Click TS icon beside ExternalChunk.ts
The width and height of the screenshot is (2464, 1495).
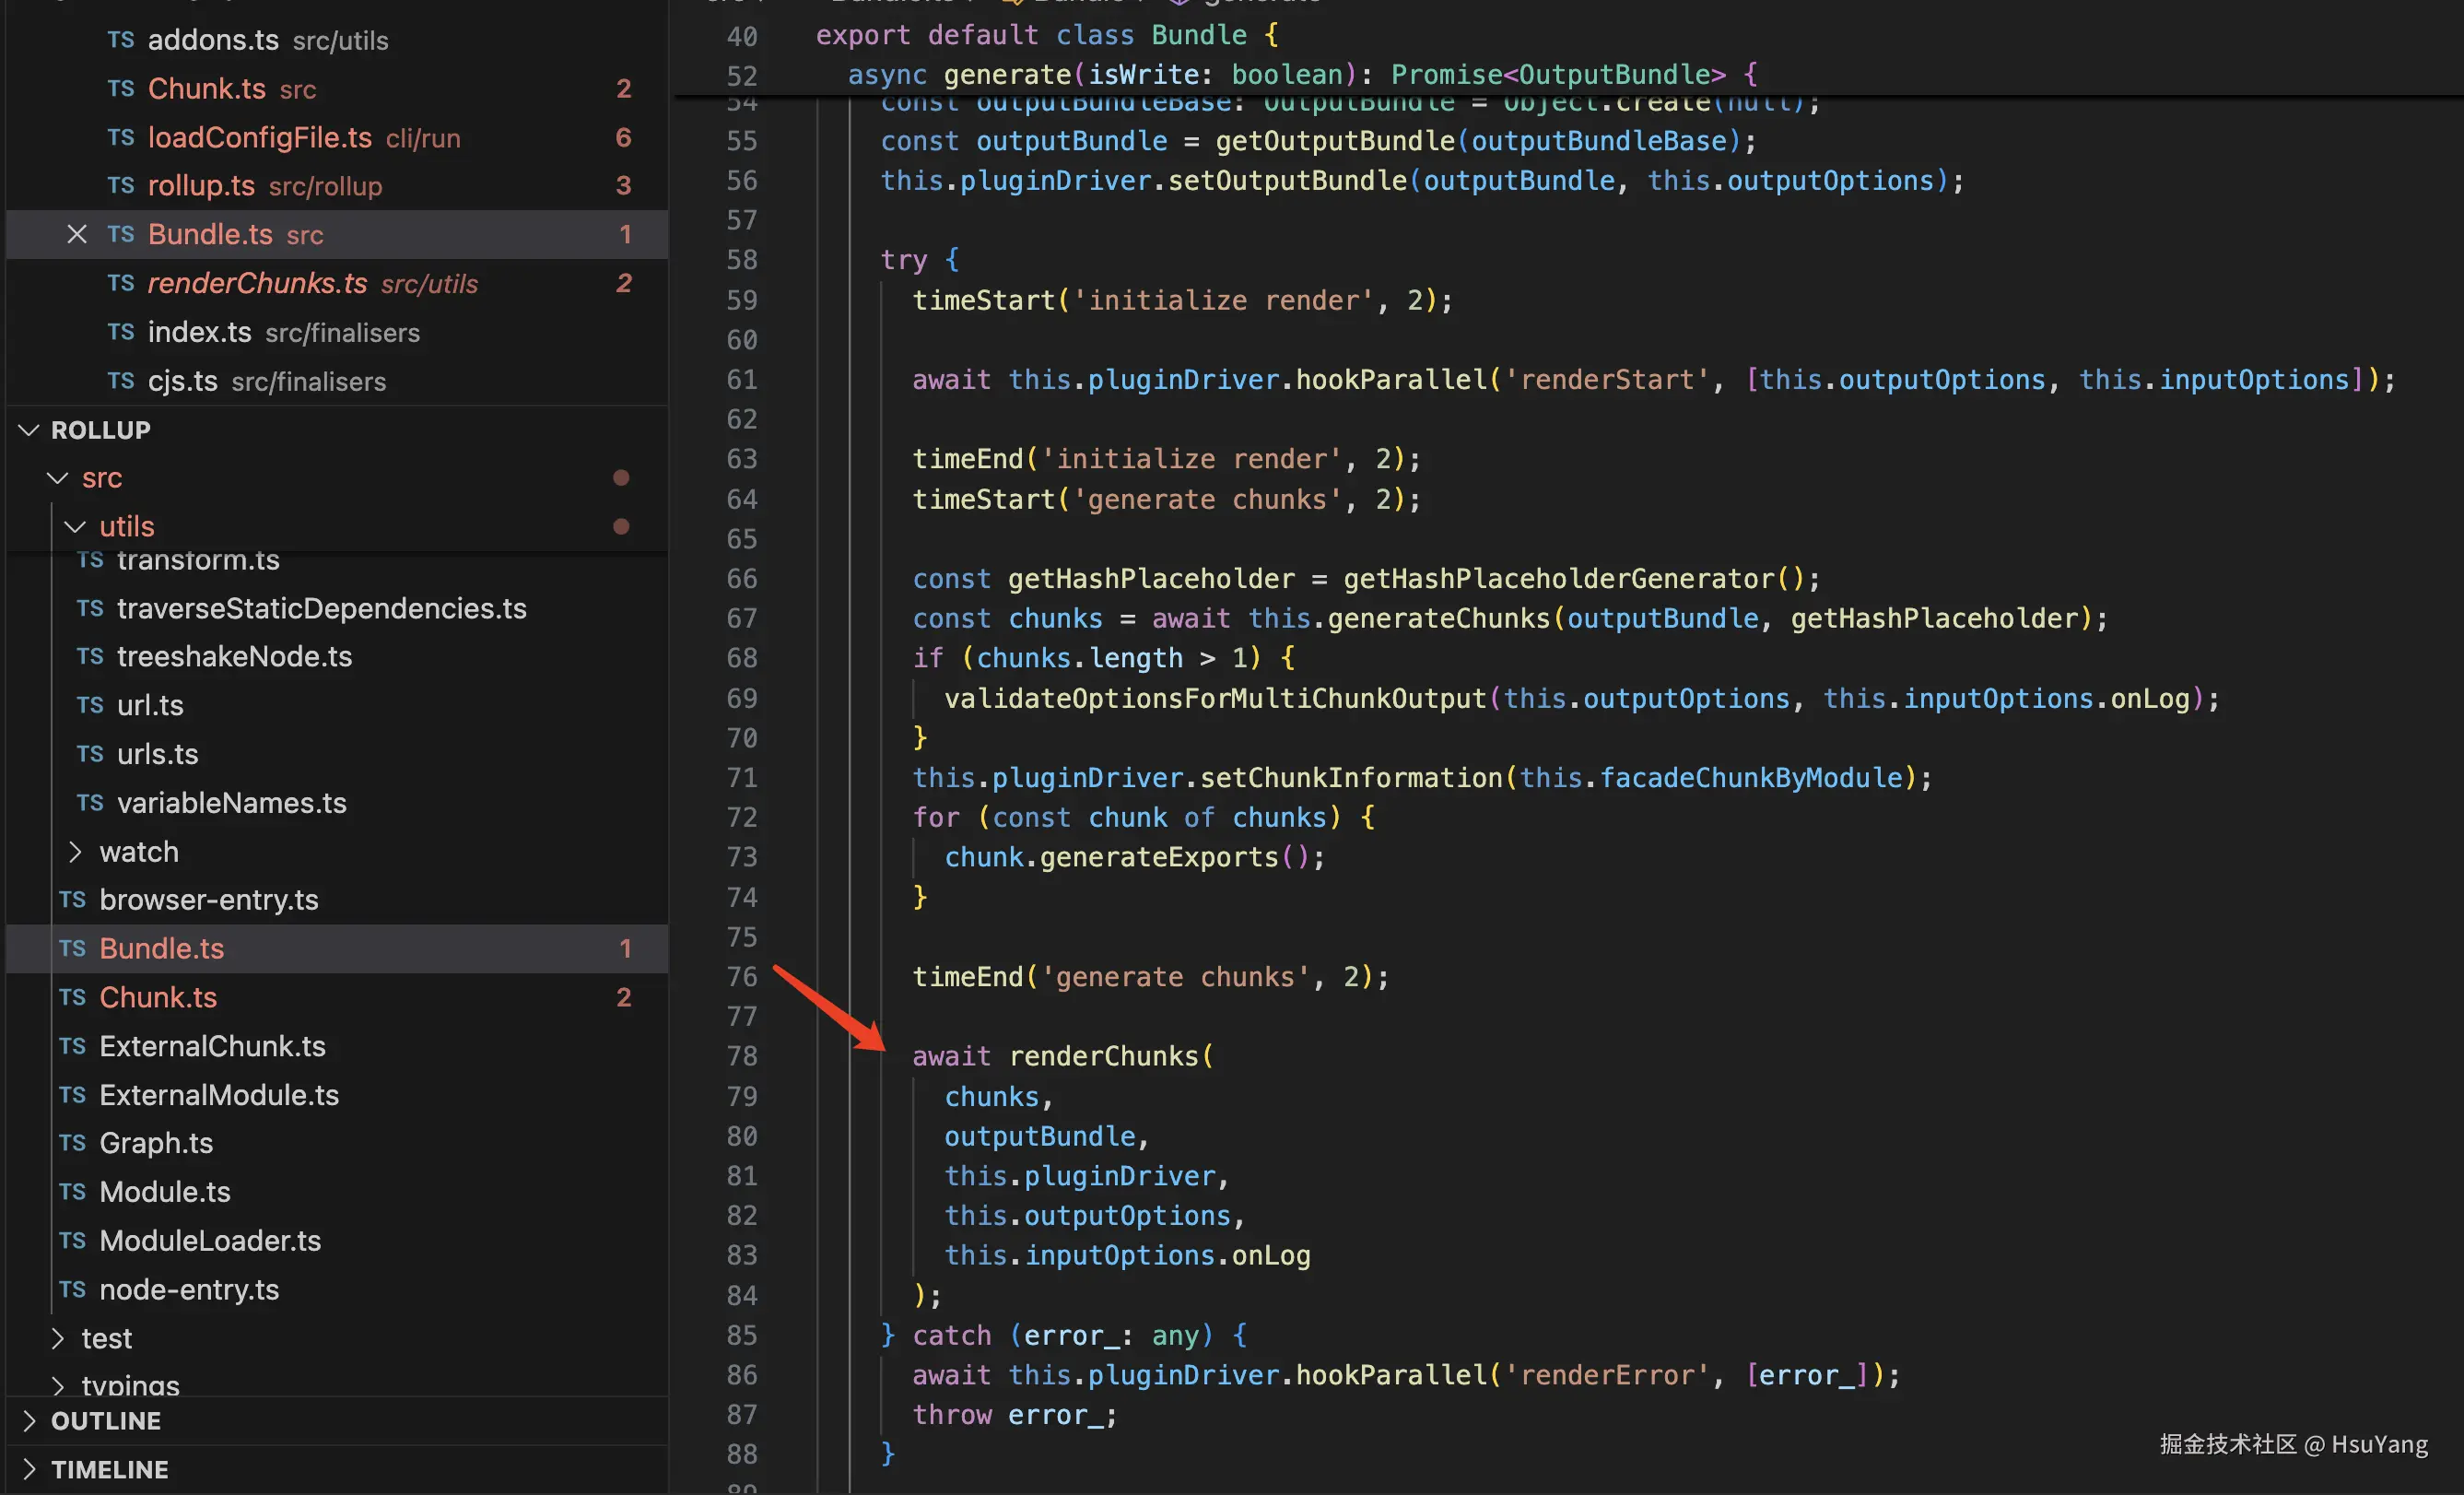pos(72,1046)
